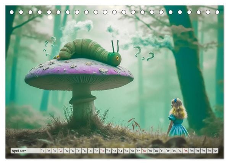Select date cell 8 in calendar strip
Viewport: 229px width, 164px height.
click(85, 151)
